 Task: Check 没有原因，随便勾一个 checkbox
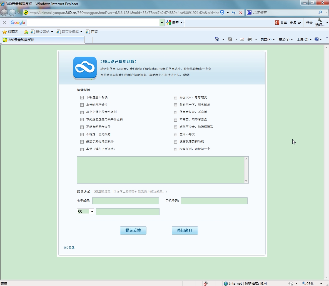[175, 149]
